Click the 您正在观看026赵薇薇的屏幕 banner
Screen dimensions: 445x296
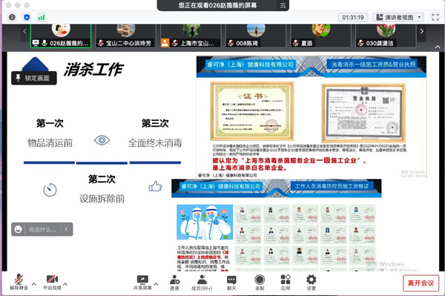(x=217, y=5)
